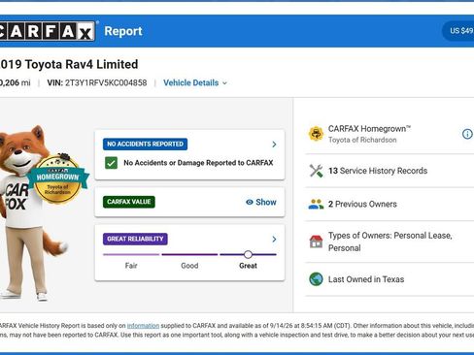Click the NO ACCIDENTS REPORTED badge

pyautogui.click(x=145, y=145)
